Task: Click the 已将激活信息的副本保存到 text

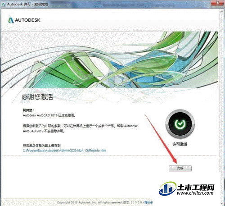Action: [x=42, y=146]
